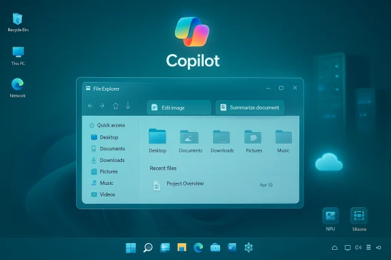This screenshot has height=260, width=391.
Task: Click the display icon in the system tray
Action: (x=348, y=248)
